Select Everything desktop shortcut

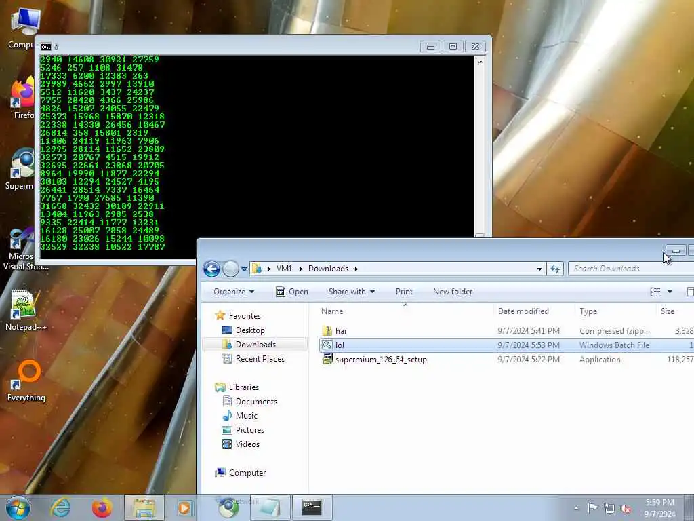tap(26, 381)
